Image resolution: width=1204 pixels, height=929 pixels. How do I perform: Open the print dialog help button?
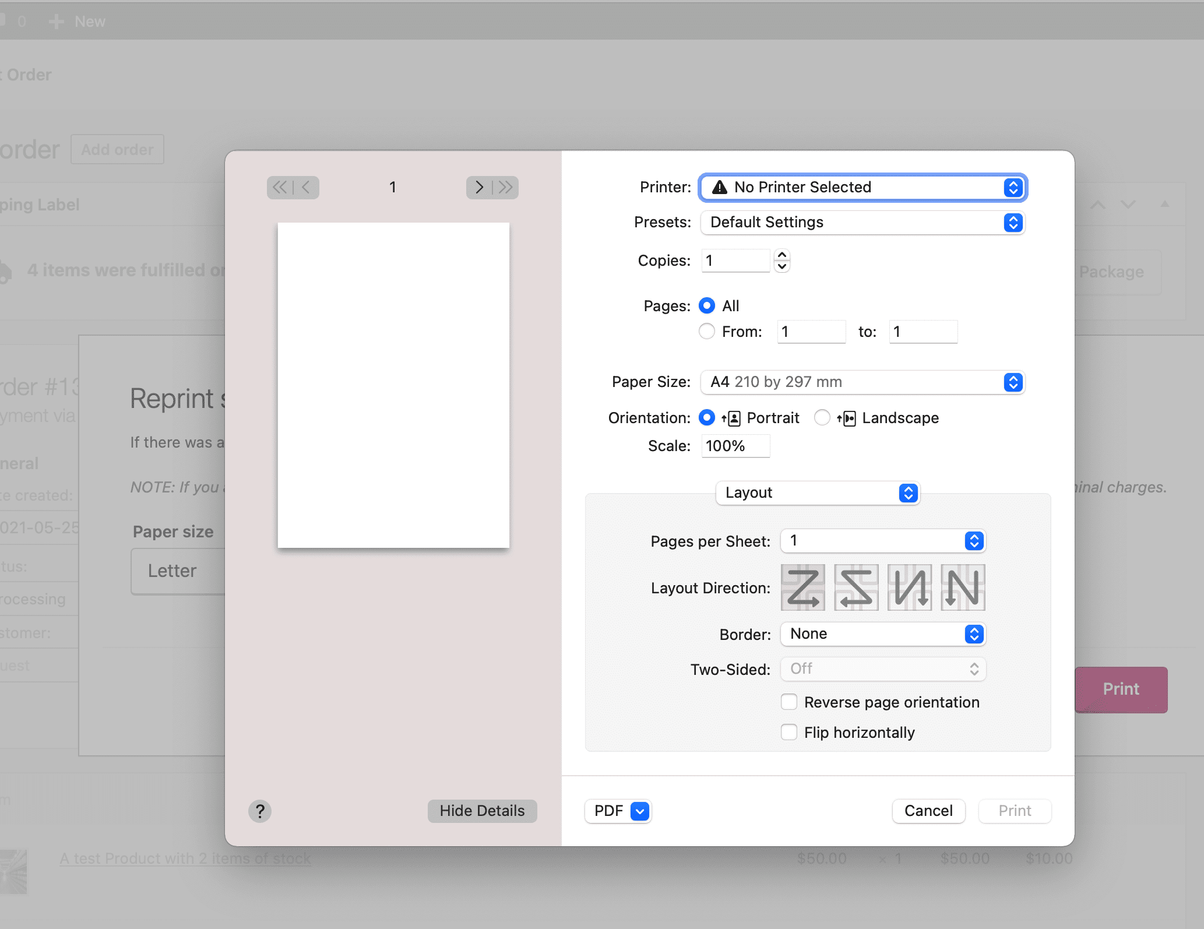pos(260,811)
